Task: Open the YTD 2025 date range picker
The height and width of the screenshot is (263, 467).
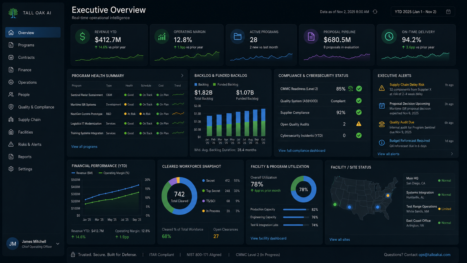Action: [x=423, y=12]
